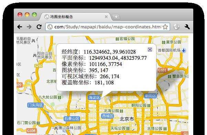Go forward with the forward arrow
The height and width of the screenshot is (135, 207).
pos(29,27)
